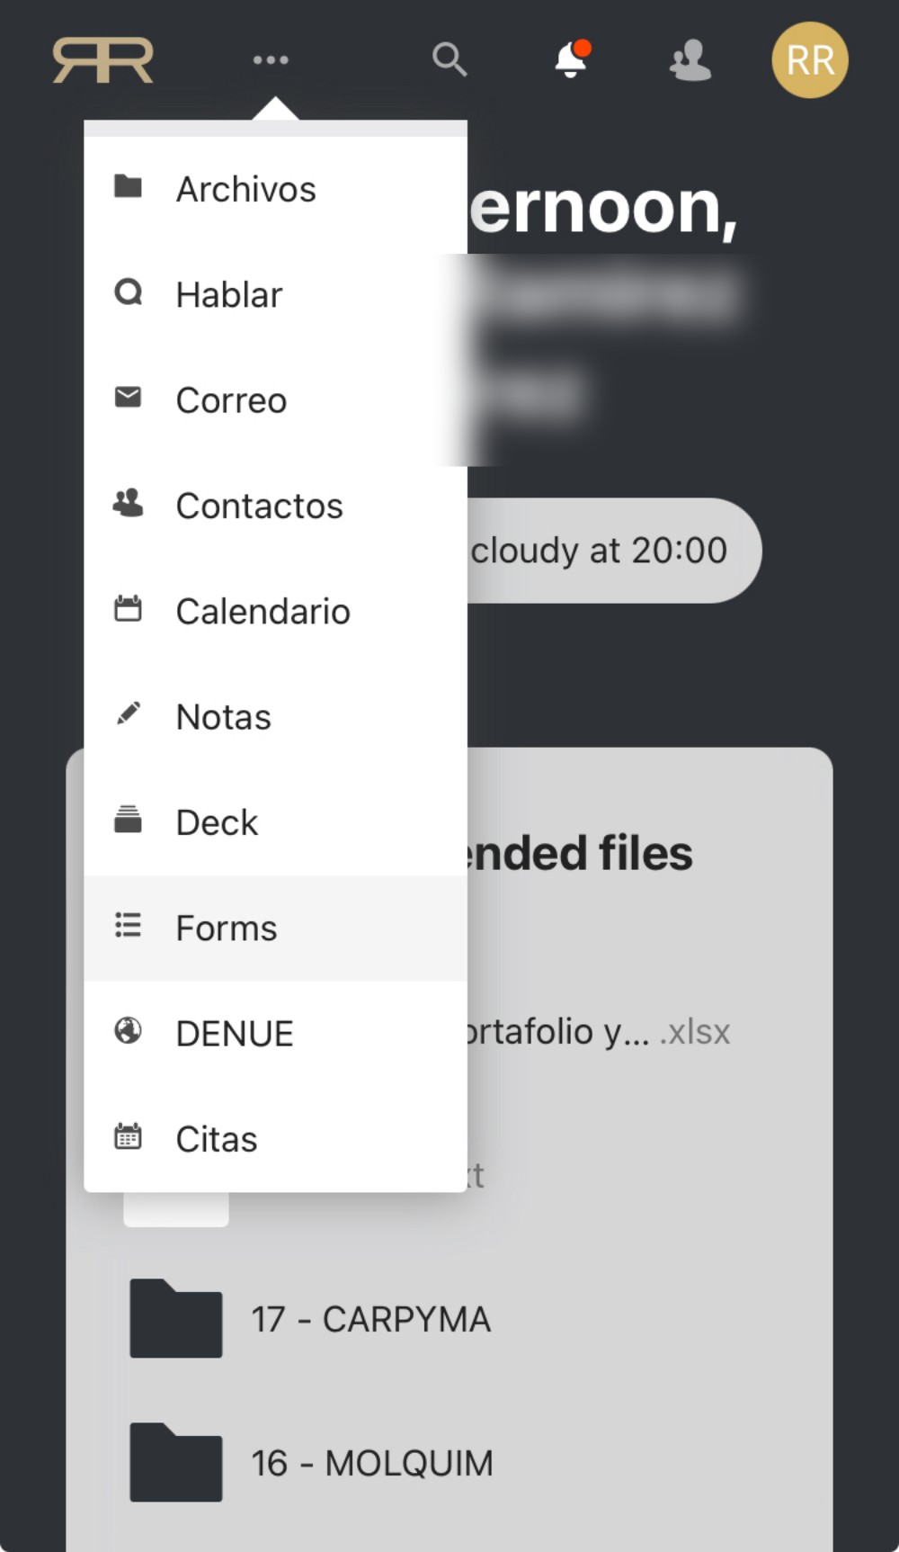
Task: Click the RR logo in header
Action: 103,60
